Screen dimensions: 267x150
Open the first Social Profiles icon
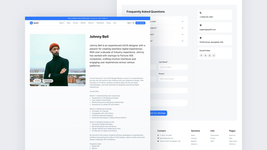click(201, 55)
